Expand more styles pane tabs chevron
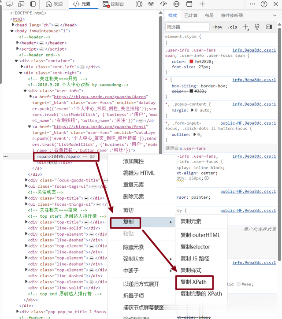Image resolution: width=282 pixels, height=319 pixels. (x=275, y=15)
